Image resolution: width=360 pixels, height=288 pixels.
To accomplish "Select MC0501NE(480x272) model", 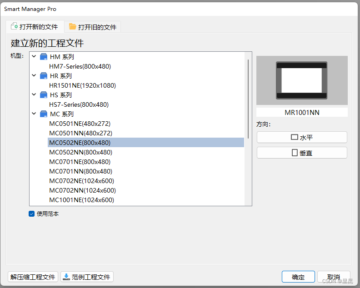I will click(80, 124).
